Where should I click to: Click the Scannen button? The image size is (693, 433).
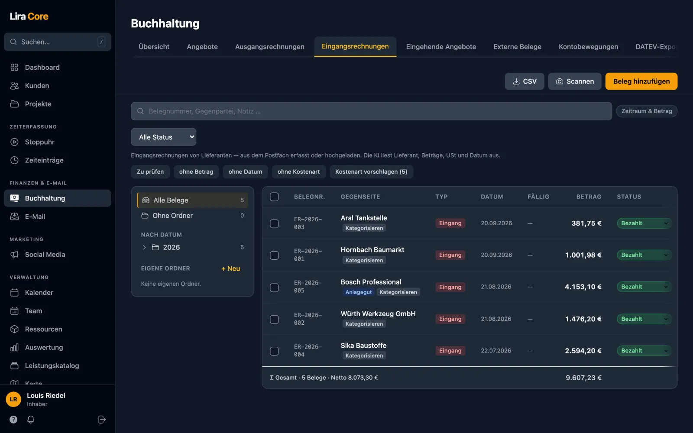point(575,81)
